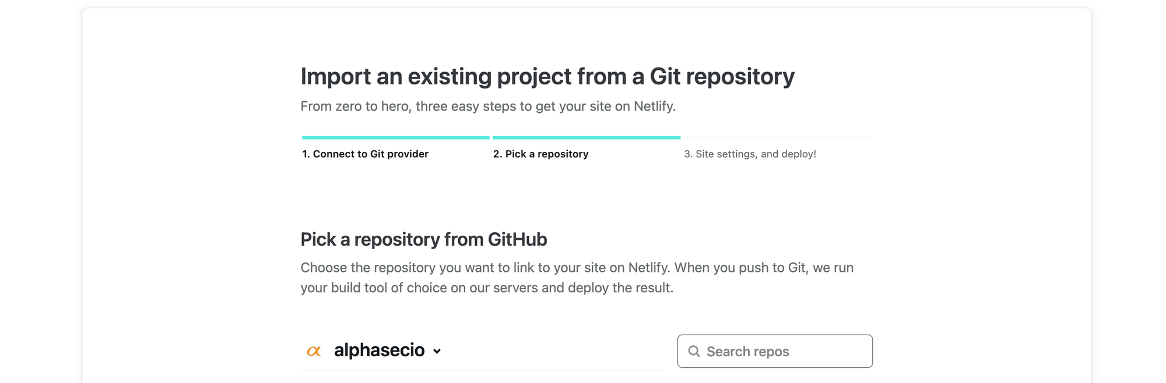Switch to step 2, Pick a repository
1166x383 pixels.
pyautogui.click(x=540, y=154)
